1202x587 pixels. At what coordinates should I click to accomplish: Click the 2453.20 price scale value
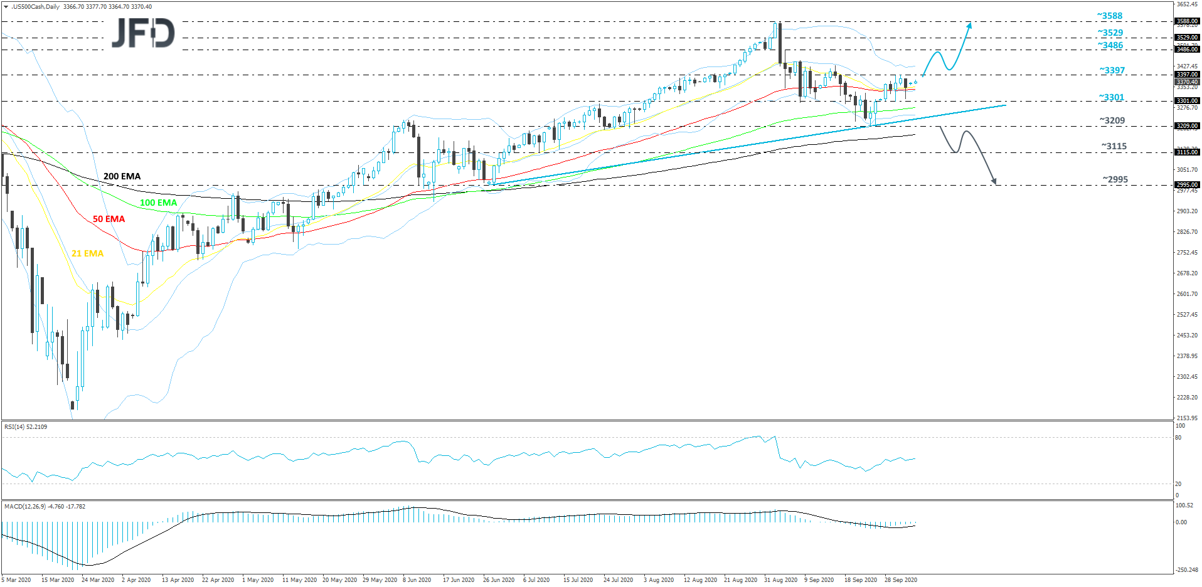(x=1187, y=336)
